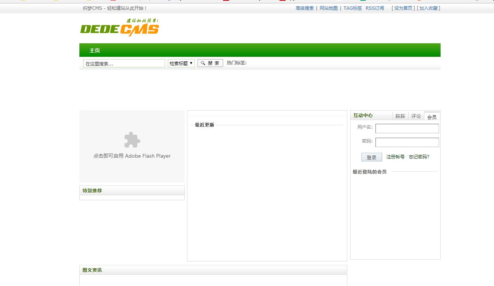
Task: Switch to the 踩踩 tab
Action: tap(400, 116)
